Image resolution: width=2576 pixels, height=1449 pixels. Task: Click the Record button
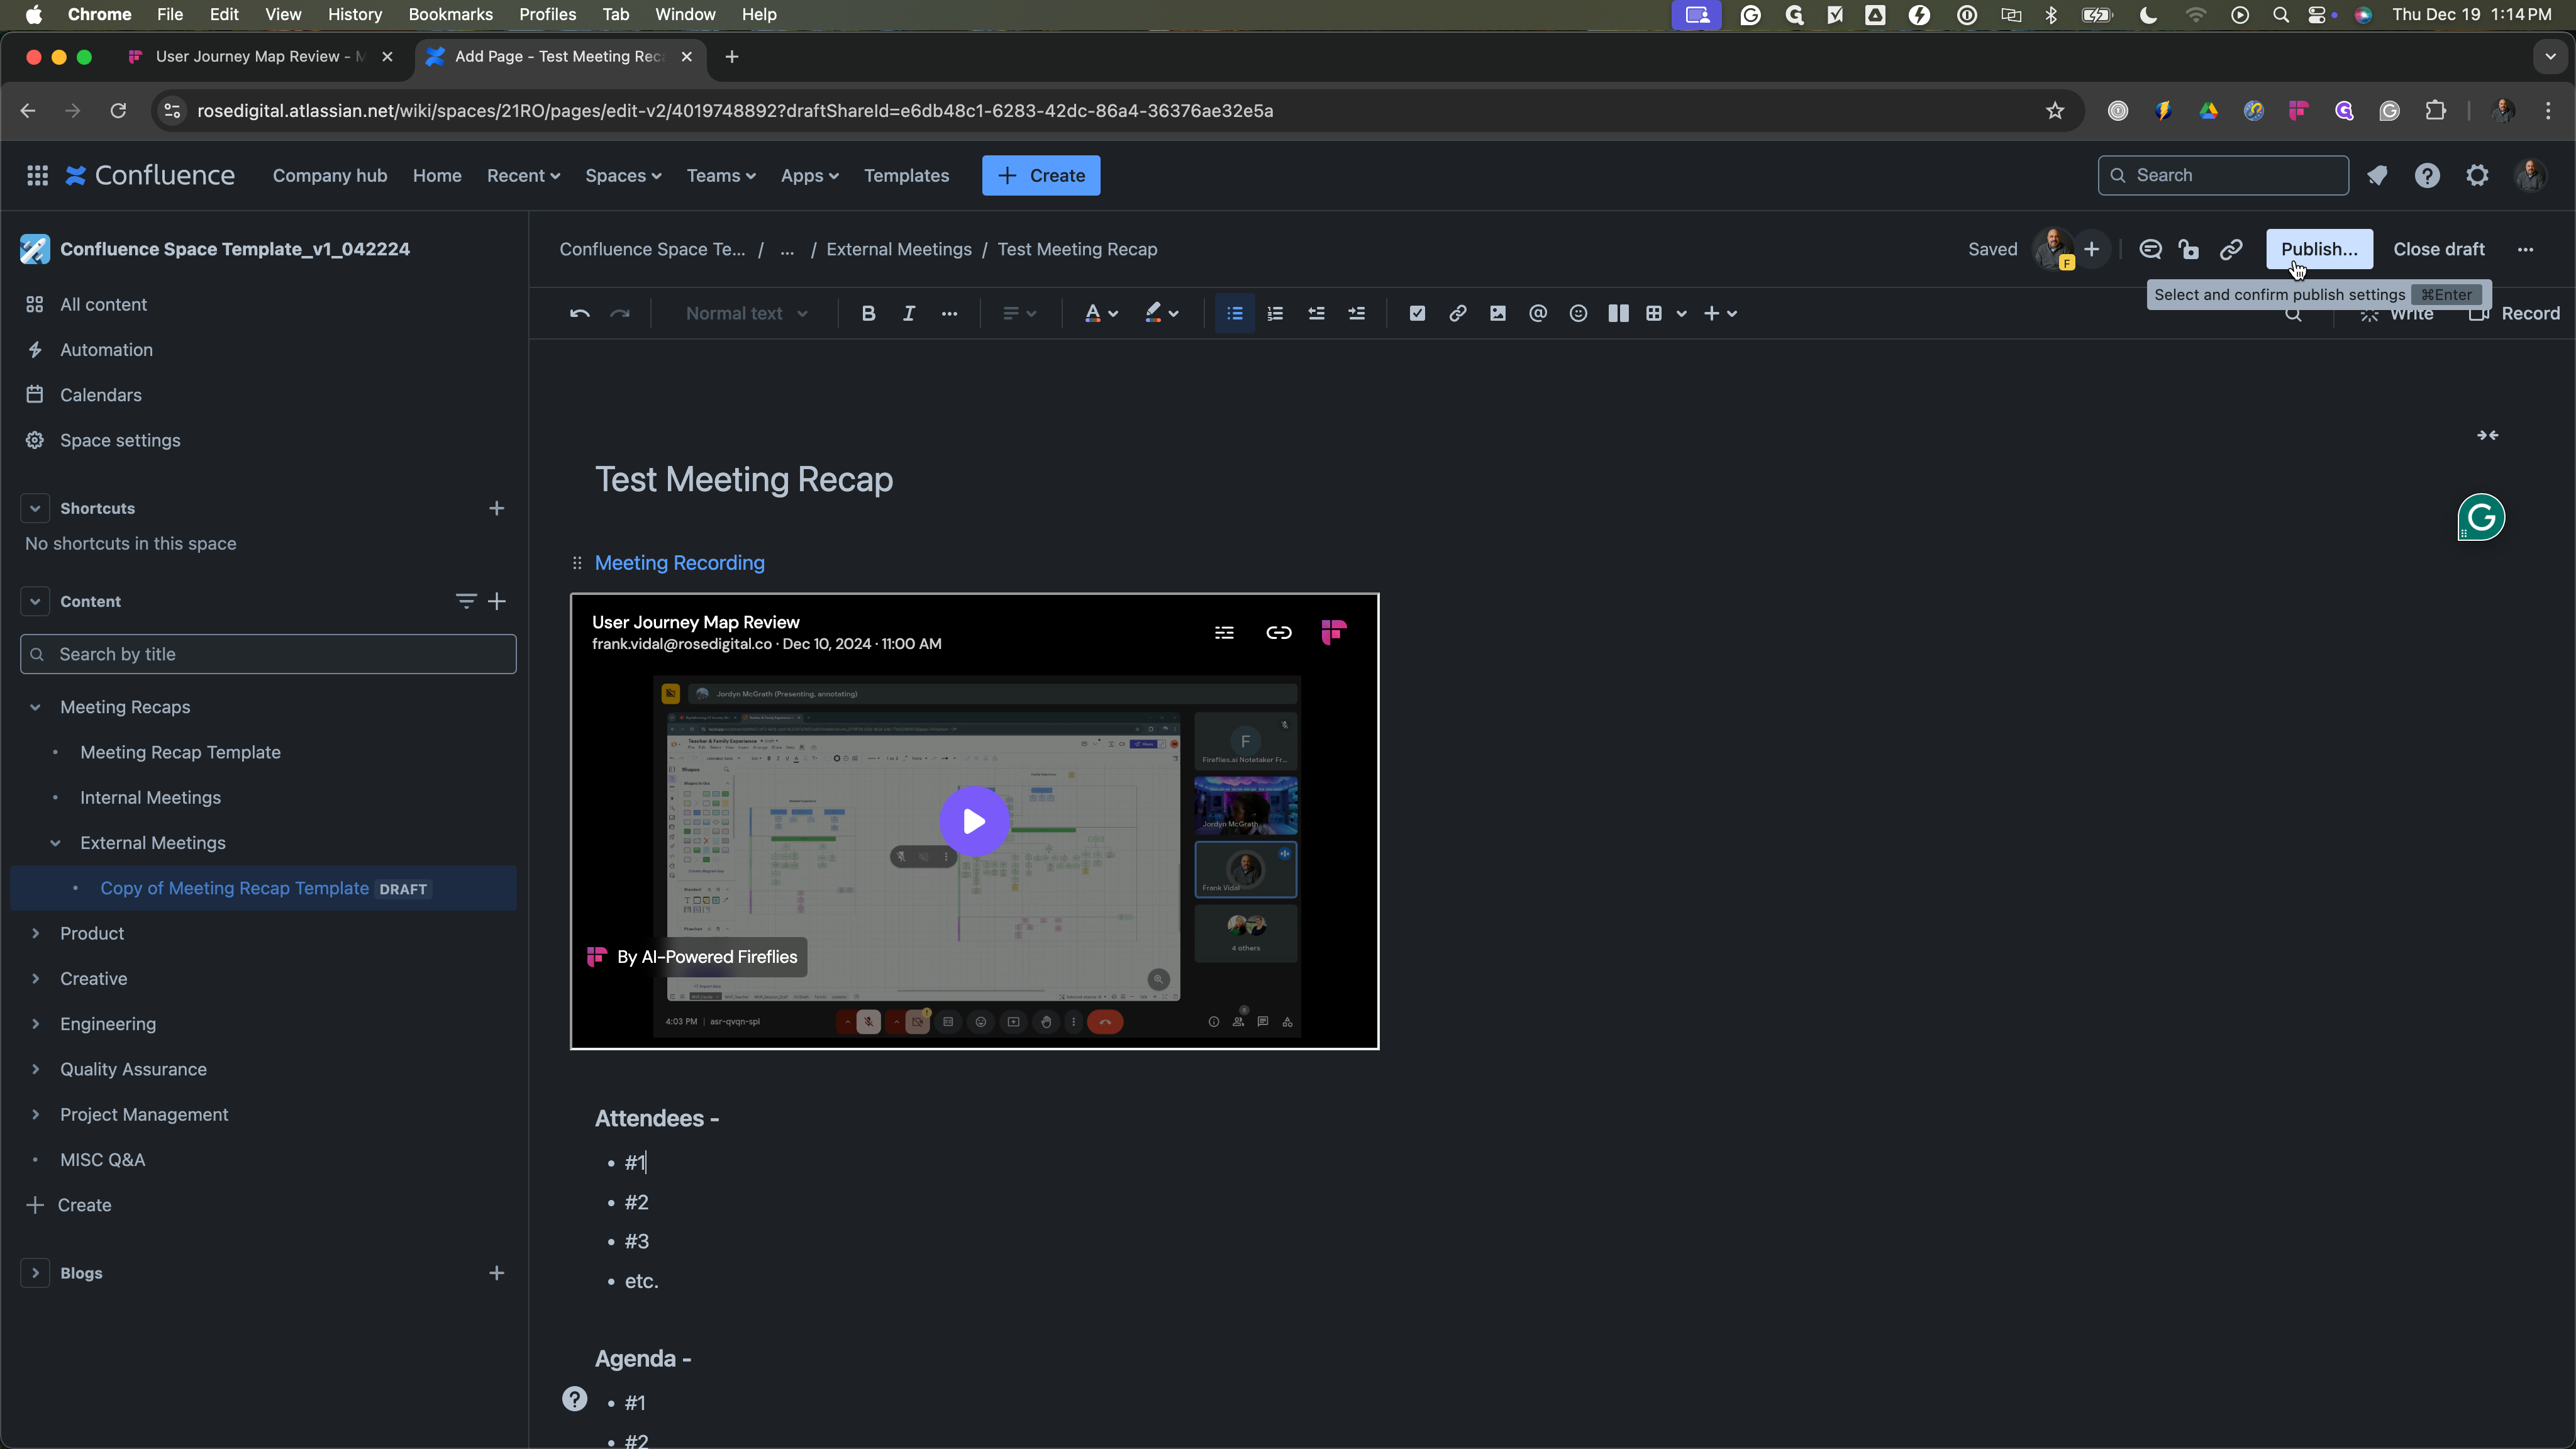[2515, 314]
